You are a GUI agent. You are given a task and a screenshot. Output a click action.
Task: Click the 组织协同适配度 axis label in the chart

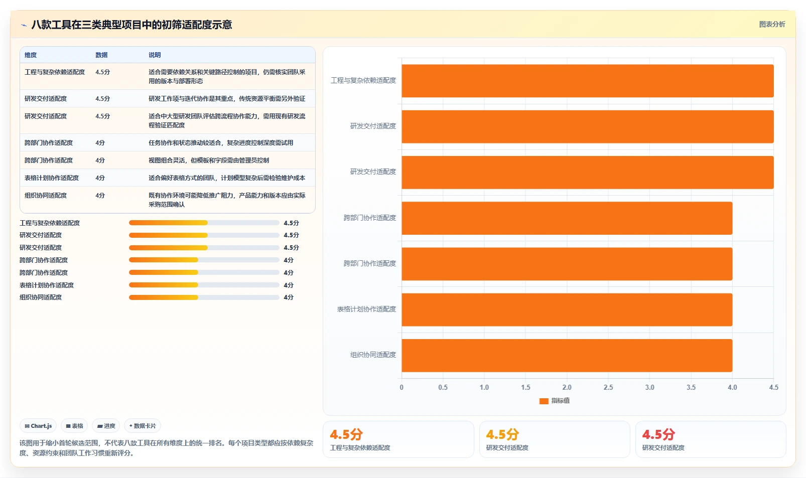373,355
